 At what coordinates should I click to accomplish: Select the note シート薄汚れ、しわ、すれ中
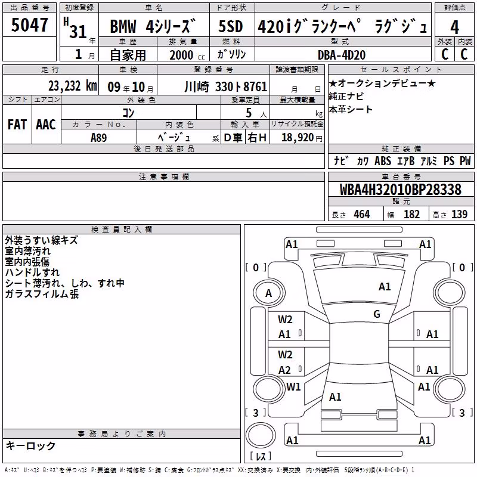click(x=65, y=283)
